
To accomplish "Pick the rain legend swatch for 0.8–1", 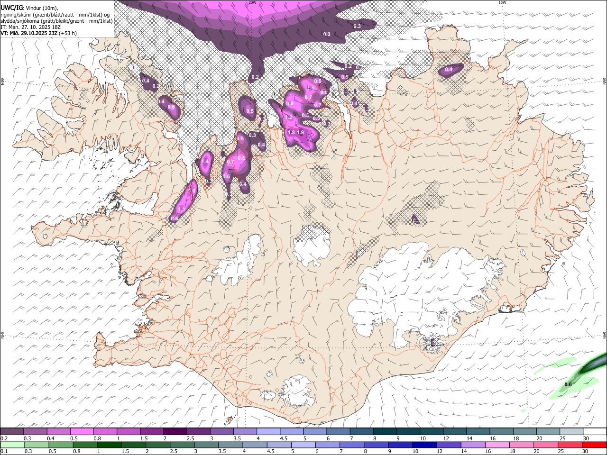I will click(x=85, y=445).
